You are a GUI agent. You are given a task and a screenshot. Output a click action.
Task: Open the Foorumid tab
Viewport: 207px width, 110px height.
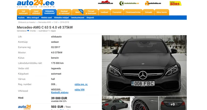coord(117,12)
